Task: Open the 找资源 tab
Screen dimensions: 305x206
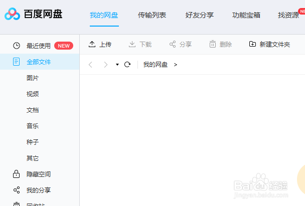Action: [x=288, y=15]
